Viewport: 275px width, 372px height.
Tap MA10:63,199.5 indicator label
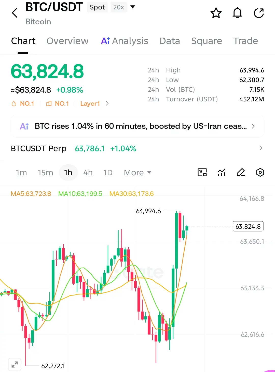click(80, 194)
